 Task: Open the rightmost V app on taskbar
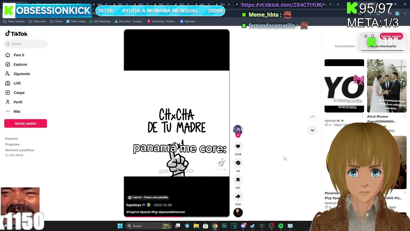tap(290, 226)
